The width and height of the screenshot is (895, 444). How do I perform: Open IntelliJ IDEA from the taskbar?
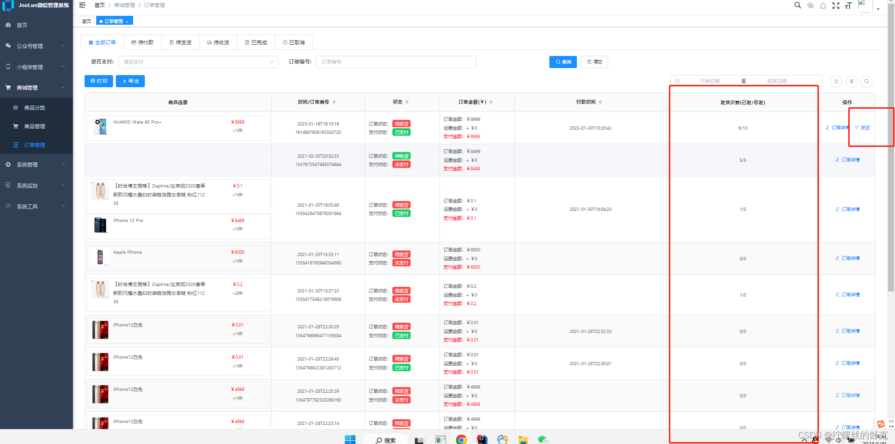[x=482, y=440]
